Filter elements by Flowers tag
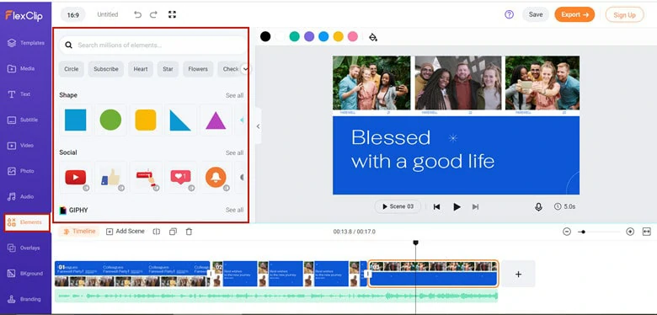Screen dimensions: 657x315 [198, 69]
